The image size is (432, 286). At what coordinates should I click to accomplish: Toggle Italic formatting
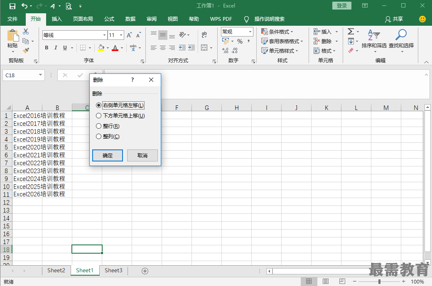coord(56,48)
